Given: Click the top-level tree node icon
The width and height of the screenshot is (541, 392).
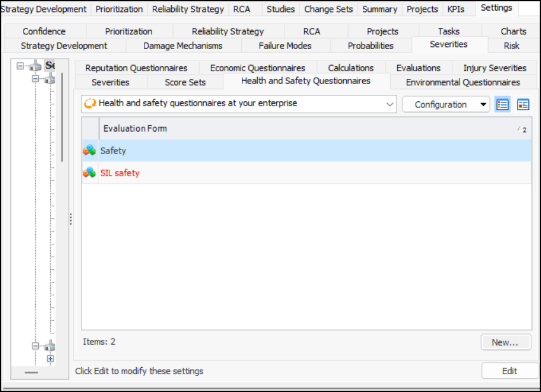Looking at the screenshot, I should [35, 66].
